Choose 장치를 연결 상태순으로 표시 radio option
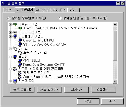Screen dimensions: 126x107 (60, 18)
